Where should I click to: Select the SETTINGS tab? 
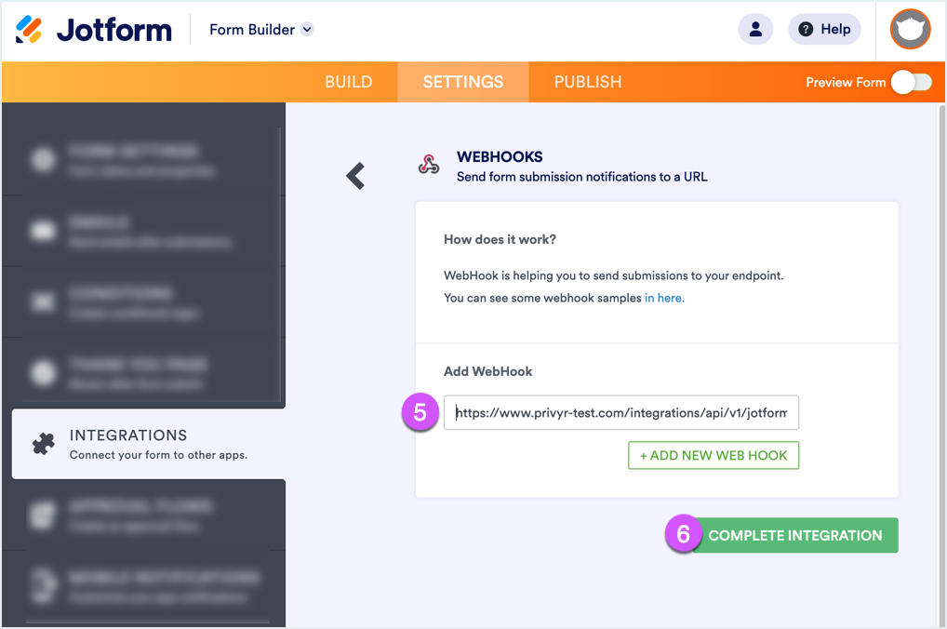click(463, 82)
